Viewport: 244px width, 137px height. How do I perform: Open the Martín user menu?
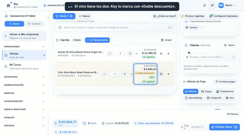point(227,5)
